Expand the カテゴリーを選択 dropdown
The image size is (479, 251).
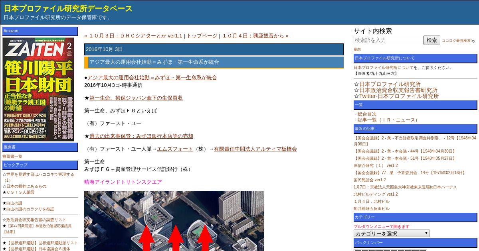tap(392, 233)
